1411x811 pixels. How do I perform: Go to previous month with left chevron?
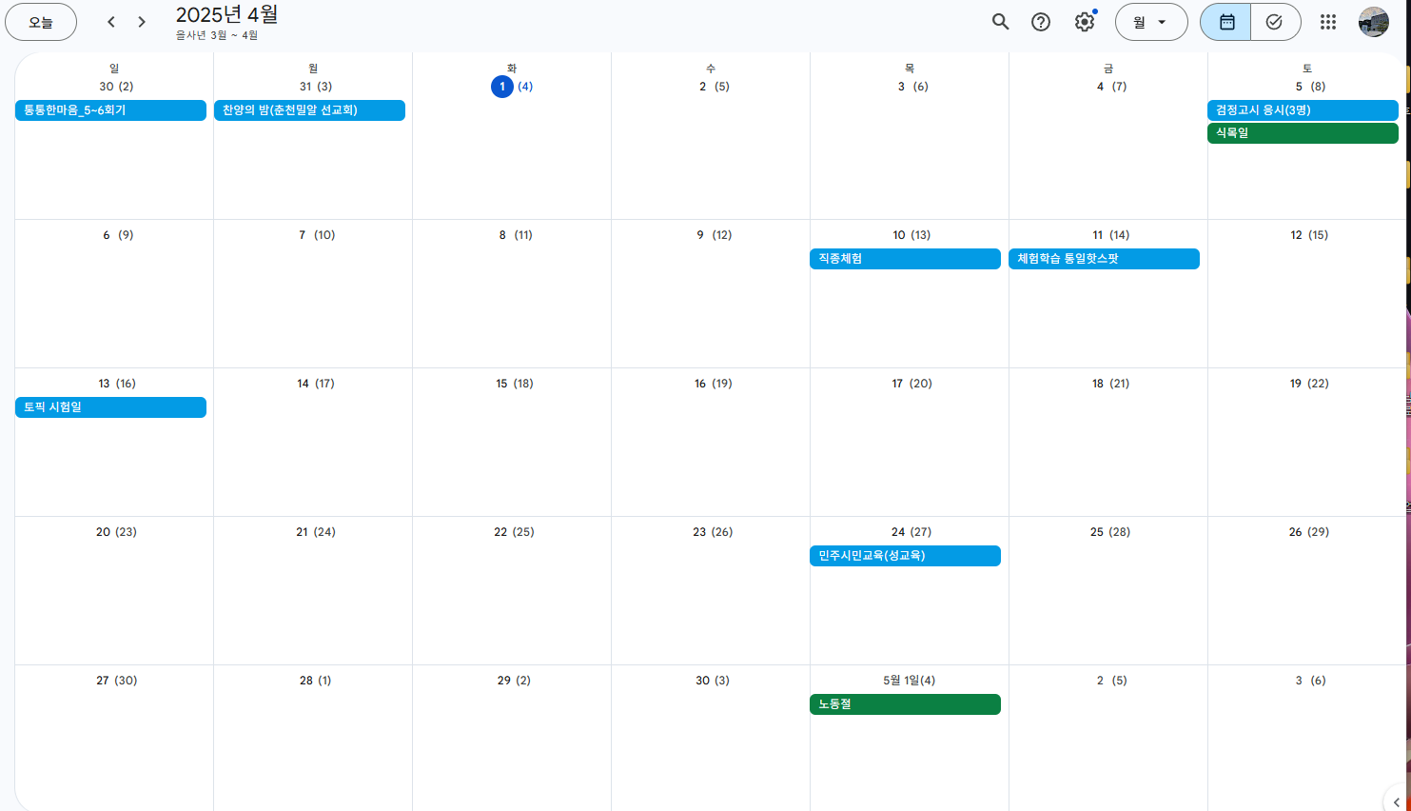(111, 22)
